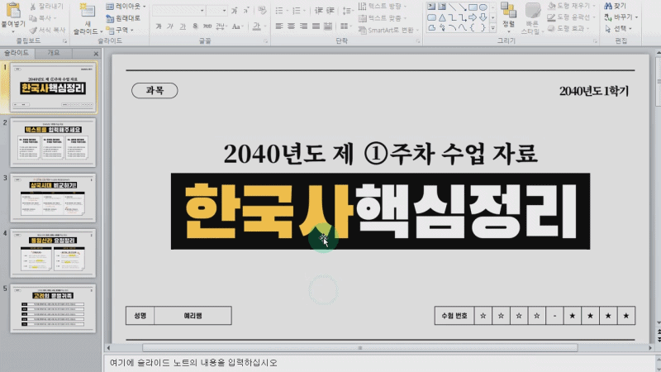661x372 pixels.
Task: Expand the shapes gallery More arrow
Action: pyautogui.click(x=492, y=28)
